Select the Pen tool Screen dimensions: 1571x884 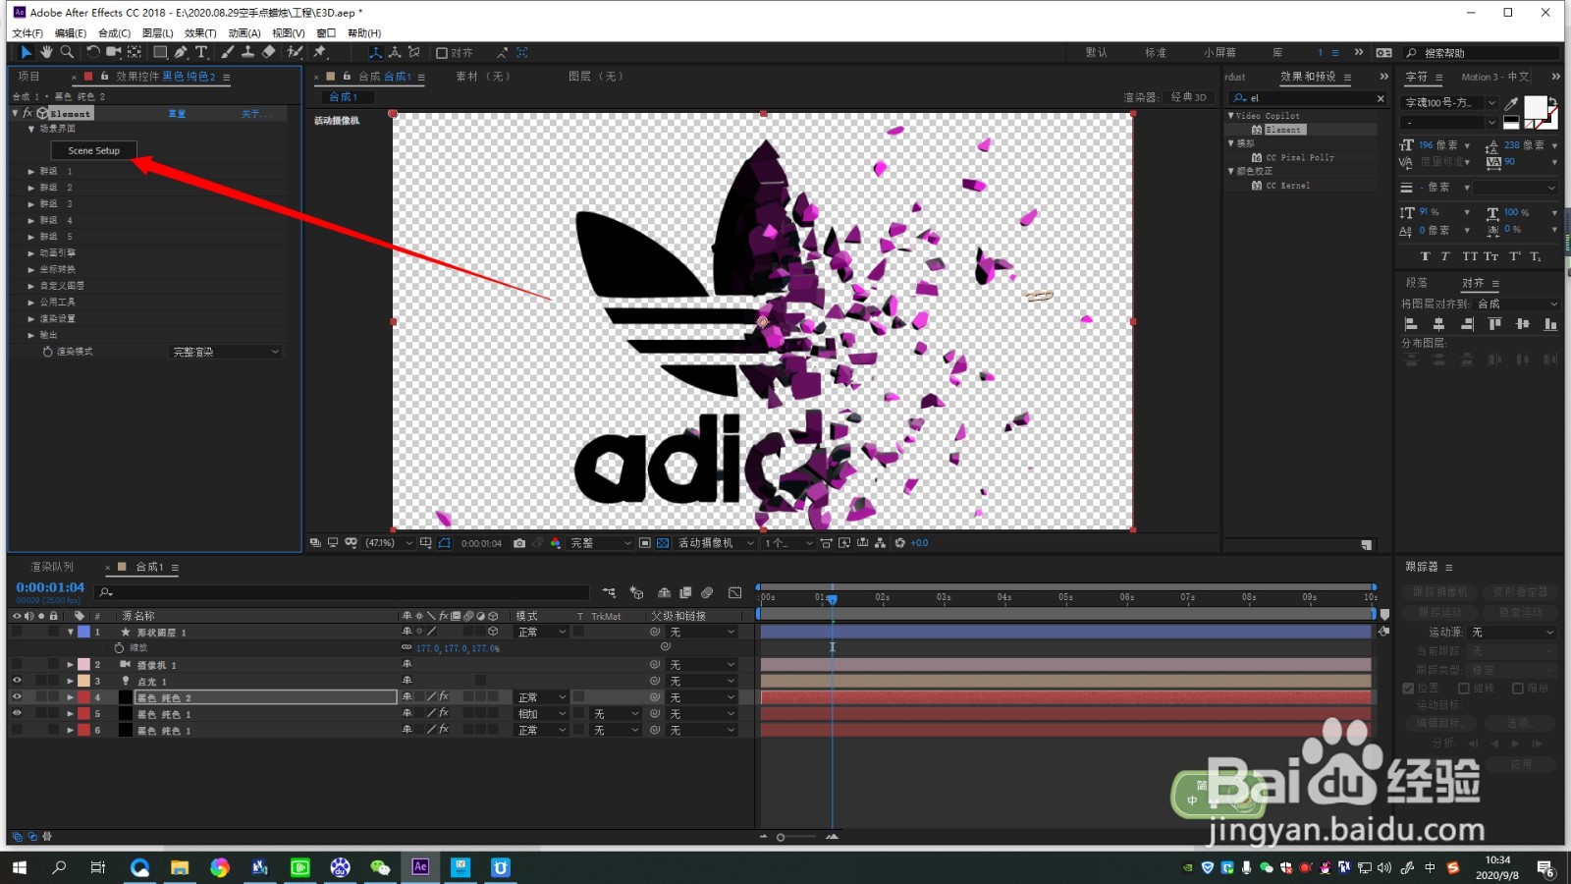point(181,52)
